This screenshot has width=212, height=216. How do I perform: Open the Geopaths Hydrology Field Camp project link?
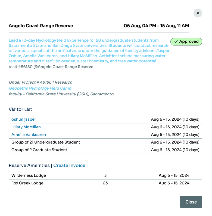[40, 88]
